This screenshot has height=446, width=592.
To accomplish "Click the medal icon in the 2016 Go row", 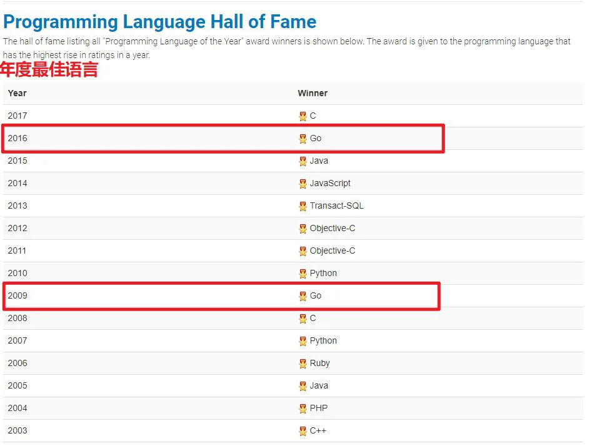I will [x=303, y=139].
